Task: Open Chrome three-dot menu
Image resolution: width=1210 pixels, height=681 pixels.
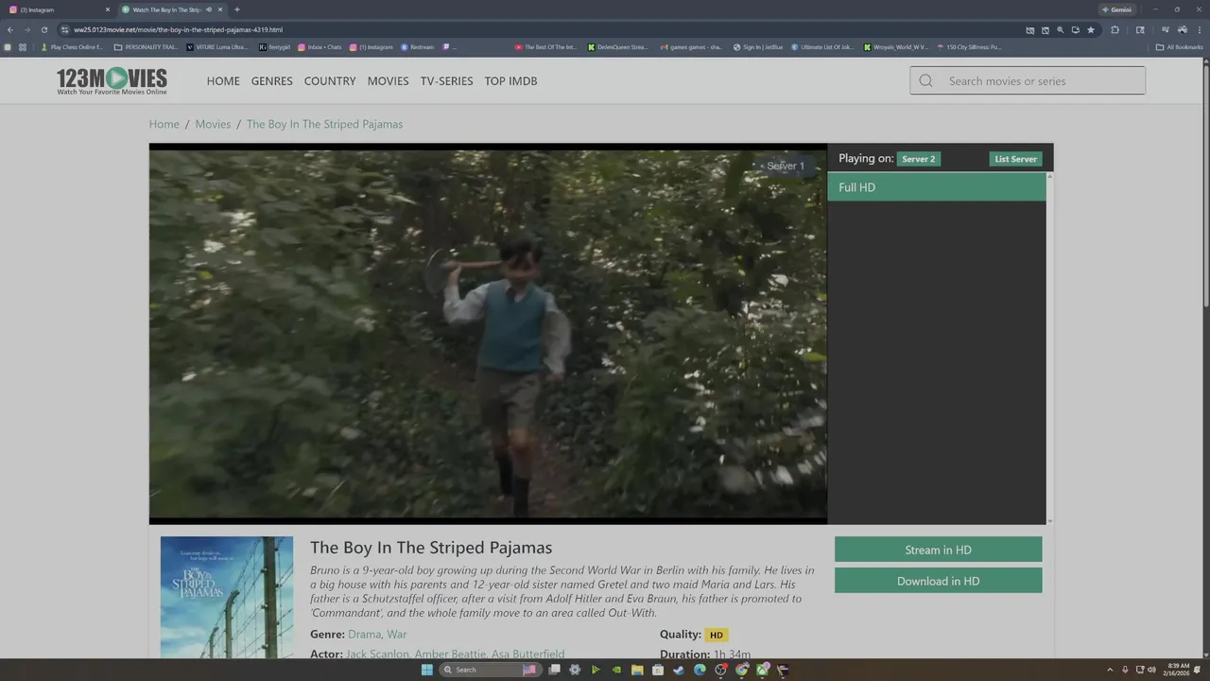Action: pos(1198,29)
